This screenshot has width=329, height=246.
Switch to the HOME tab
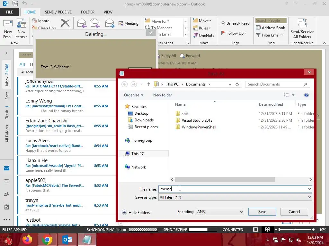point(30,12)
